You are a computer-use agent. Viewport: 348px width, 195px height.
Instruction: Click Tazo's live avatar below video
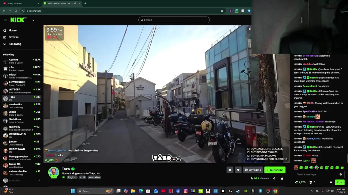[54, 173]
